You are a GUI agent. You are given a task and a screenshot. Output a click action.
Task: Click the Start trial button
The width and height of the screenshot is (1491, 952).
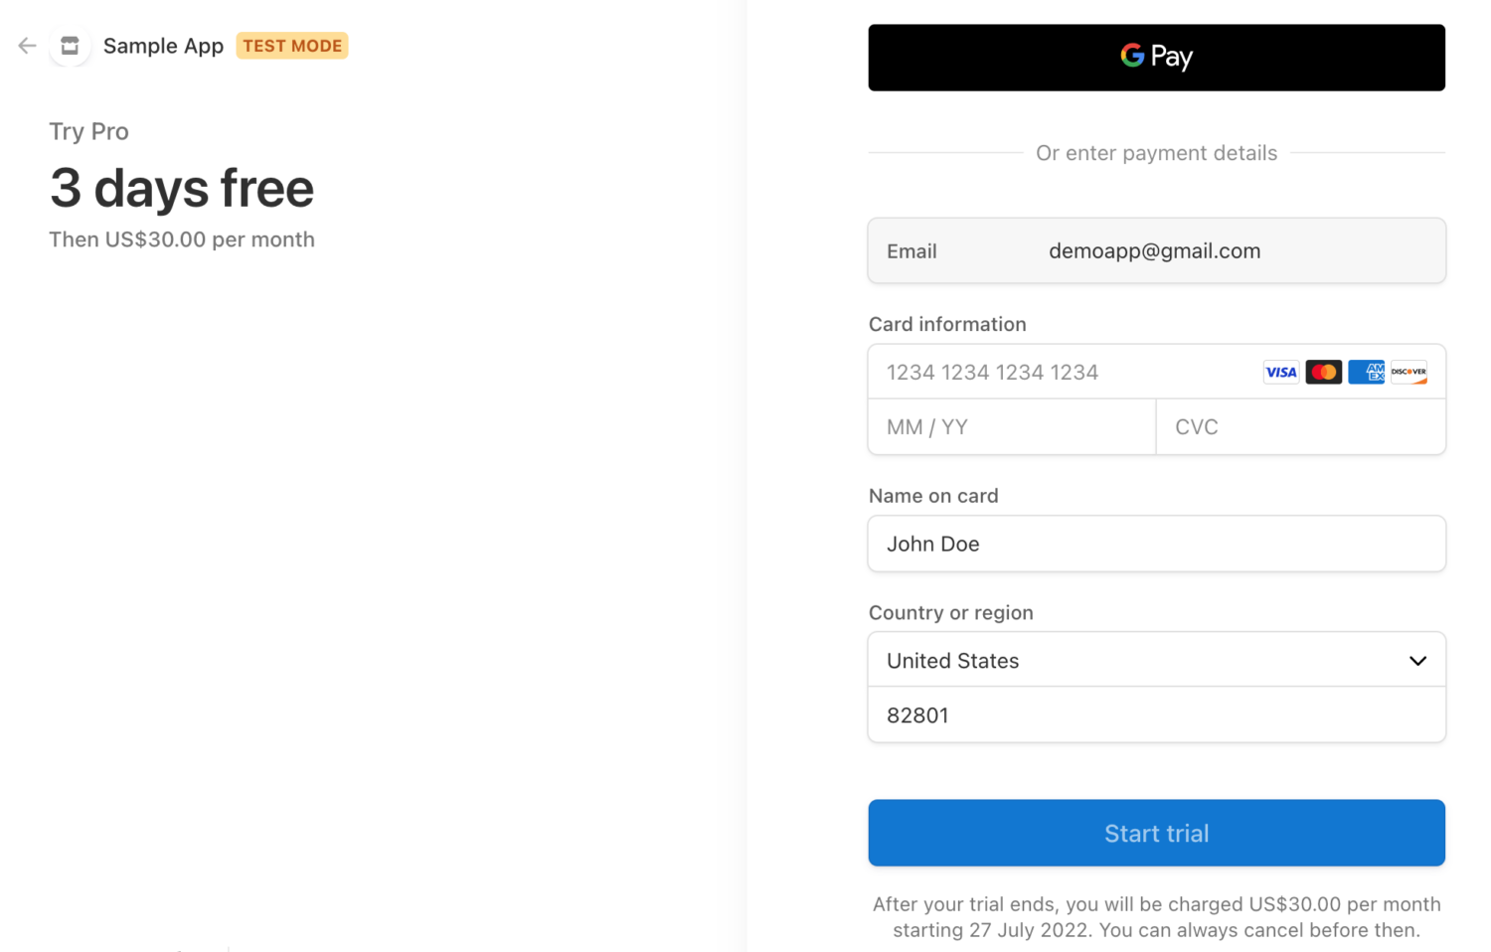tap(1157, 833)
